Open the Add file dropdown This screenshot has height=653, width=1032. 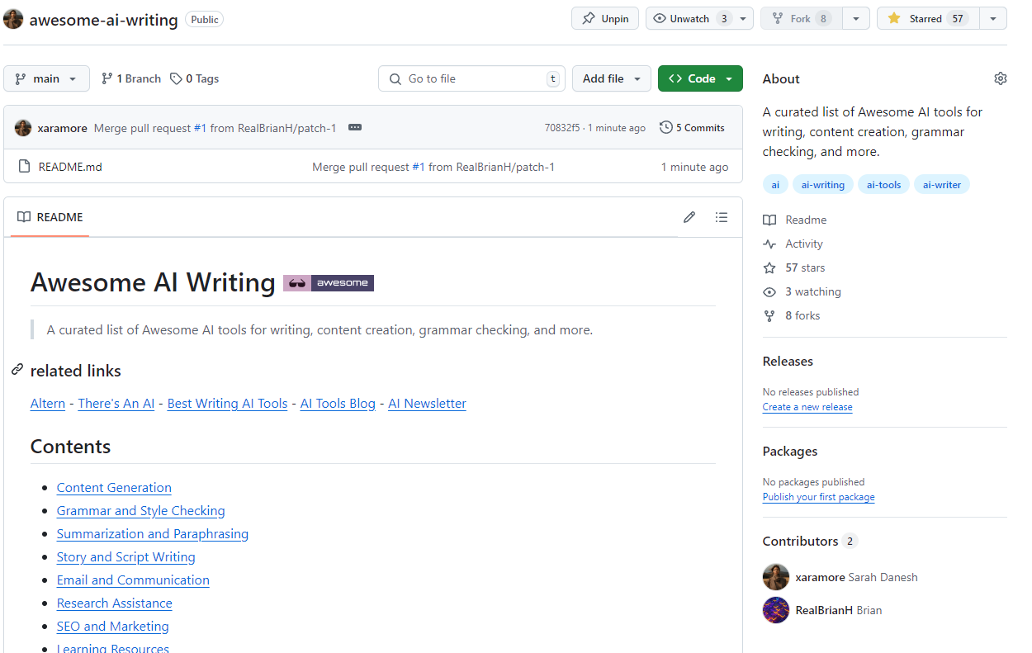[x=612, y=78]
